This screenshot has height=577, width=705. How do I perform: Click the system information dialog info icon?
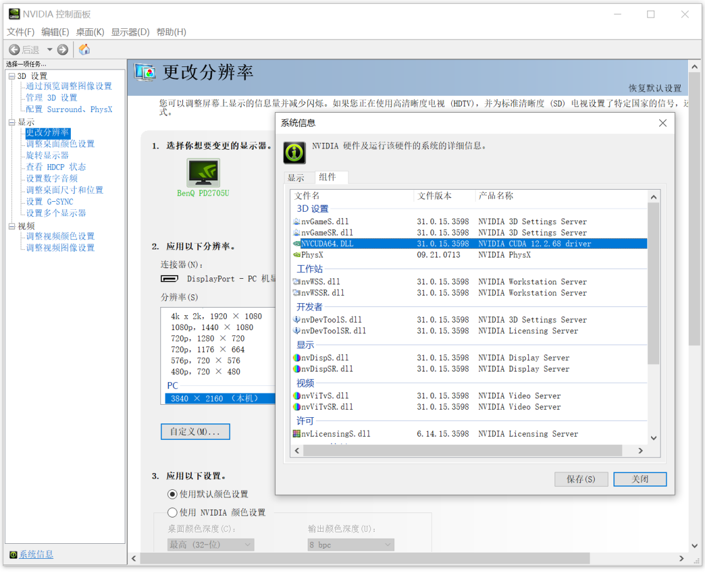[x=295, y=153]
